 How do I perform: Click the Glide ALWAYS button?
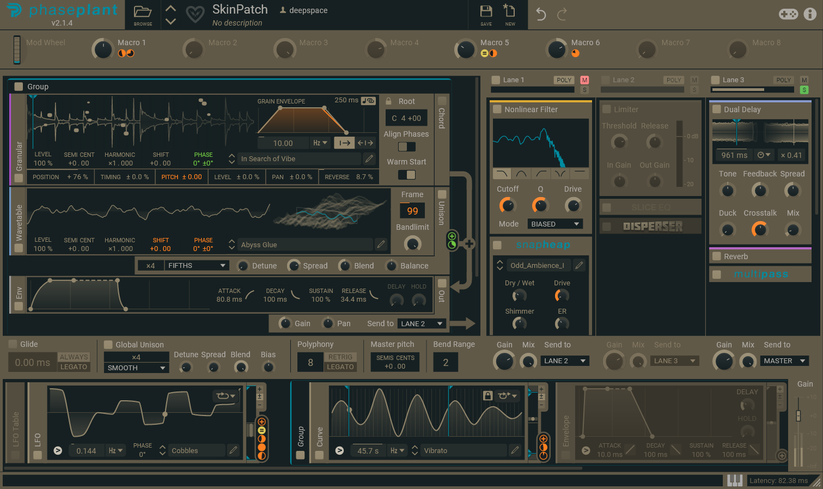click(74, 357)
